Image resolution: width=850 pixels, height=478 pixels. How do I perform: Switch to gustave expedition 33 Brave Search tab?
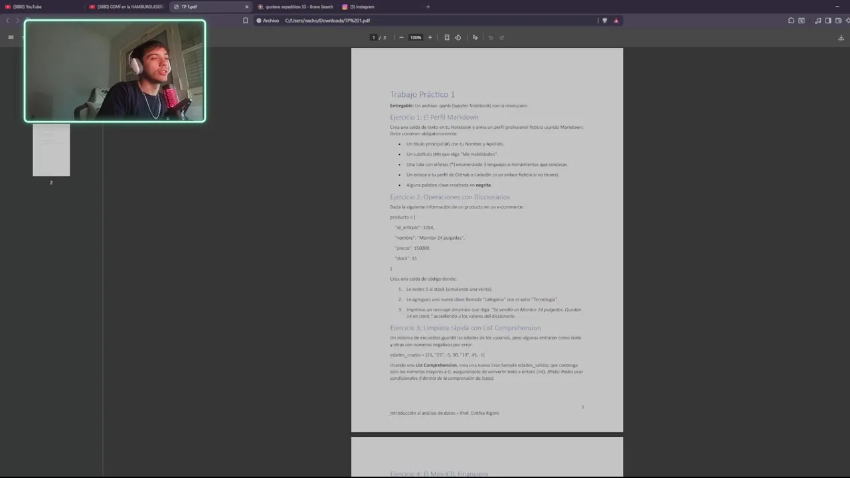(296, 7)
